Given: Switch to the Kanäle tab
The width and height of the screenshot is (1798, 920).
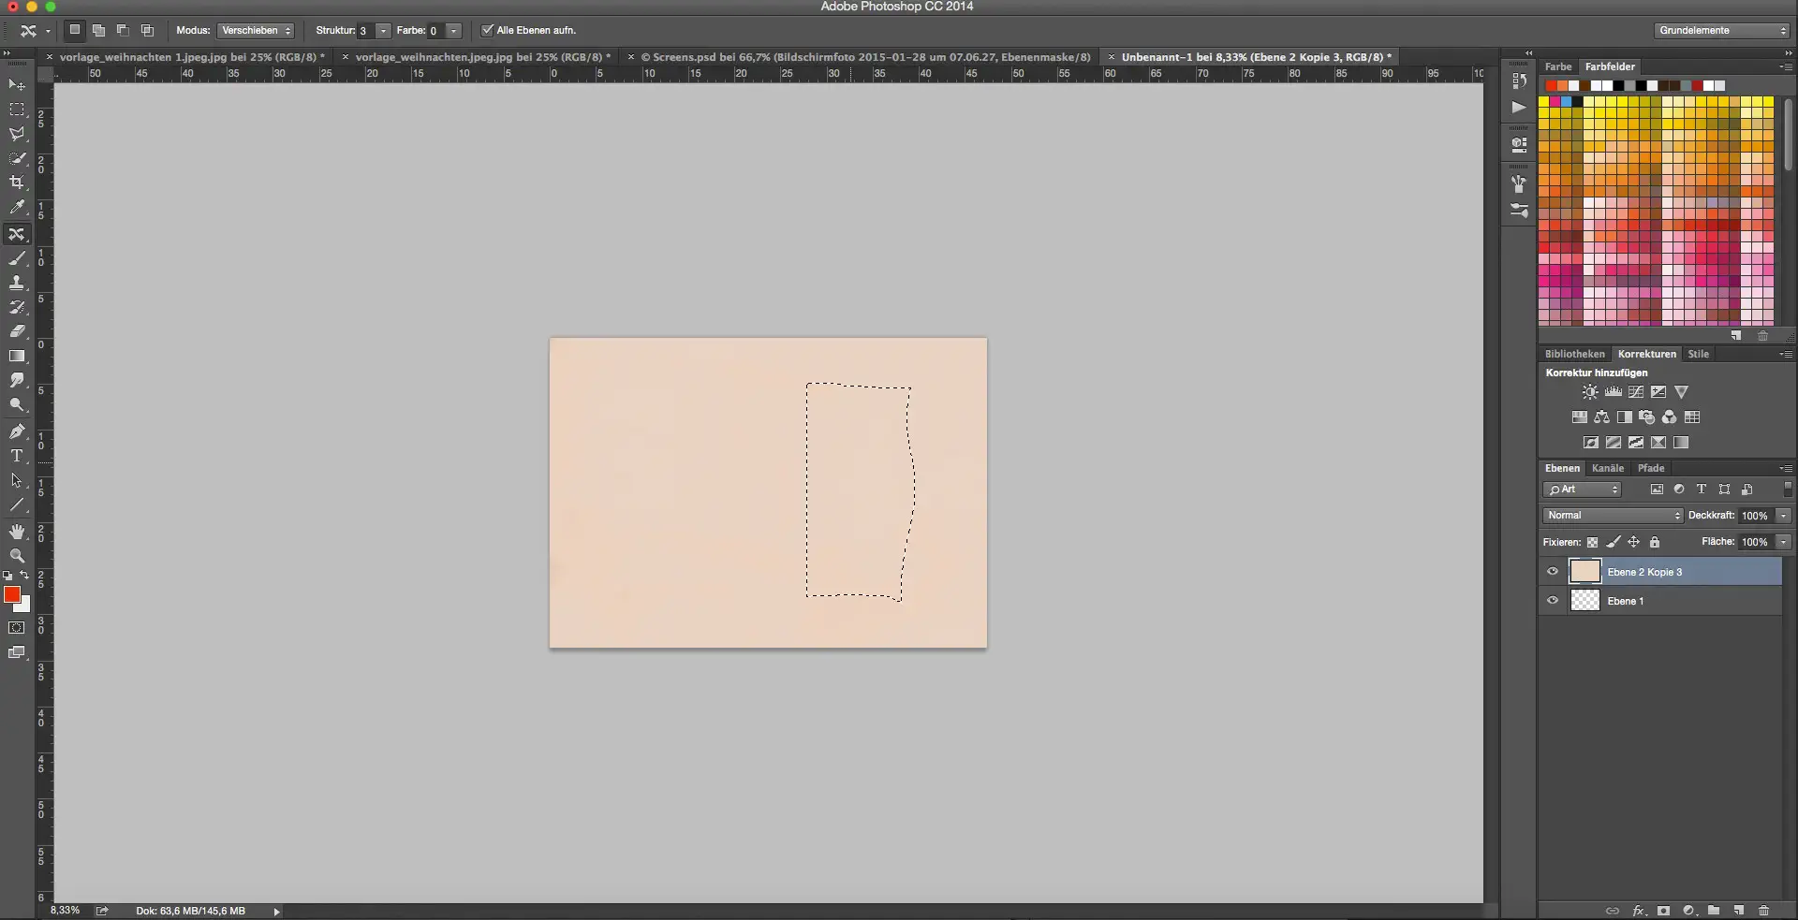Looking at the screenshot, I should click(x=1609, y=468).
